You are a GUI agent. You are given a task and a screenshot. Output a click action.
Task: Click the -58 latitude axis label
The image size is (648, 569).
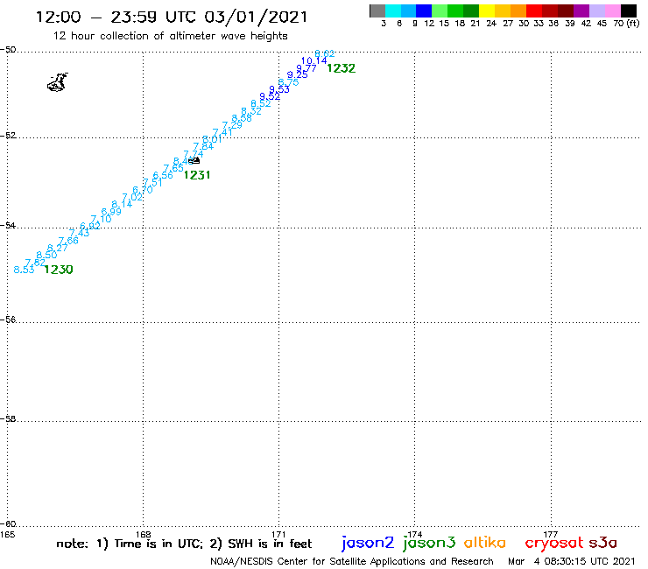pos(8,418)
